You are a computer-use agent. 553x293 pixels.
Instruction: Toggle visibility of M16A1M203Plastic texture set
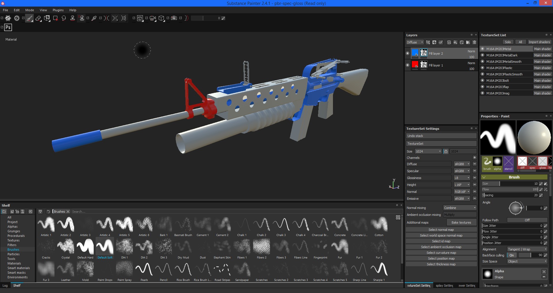(x=482, y=68)
